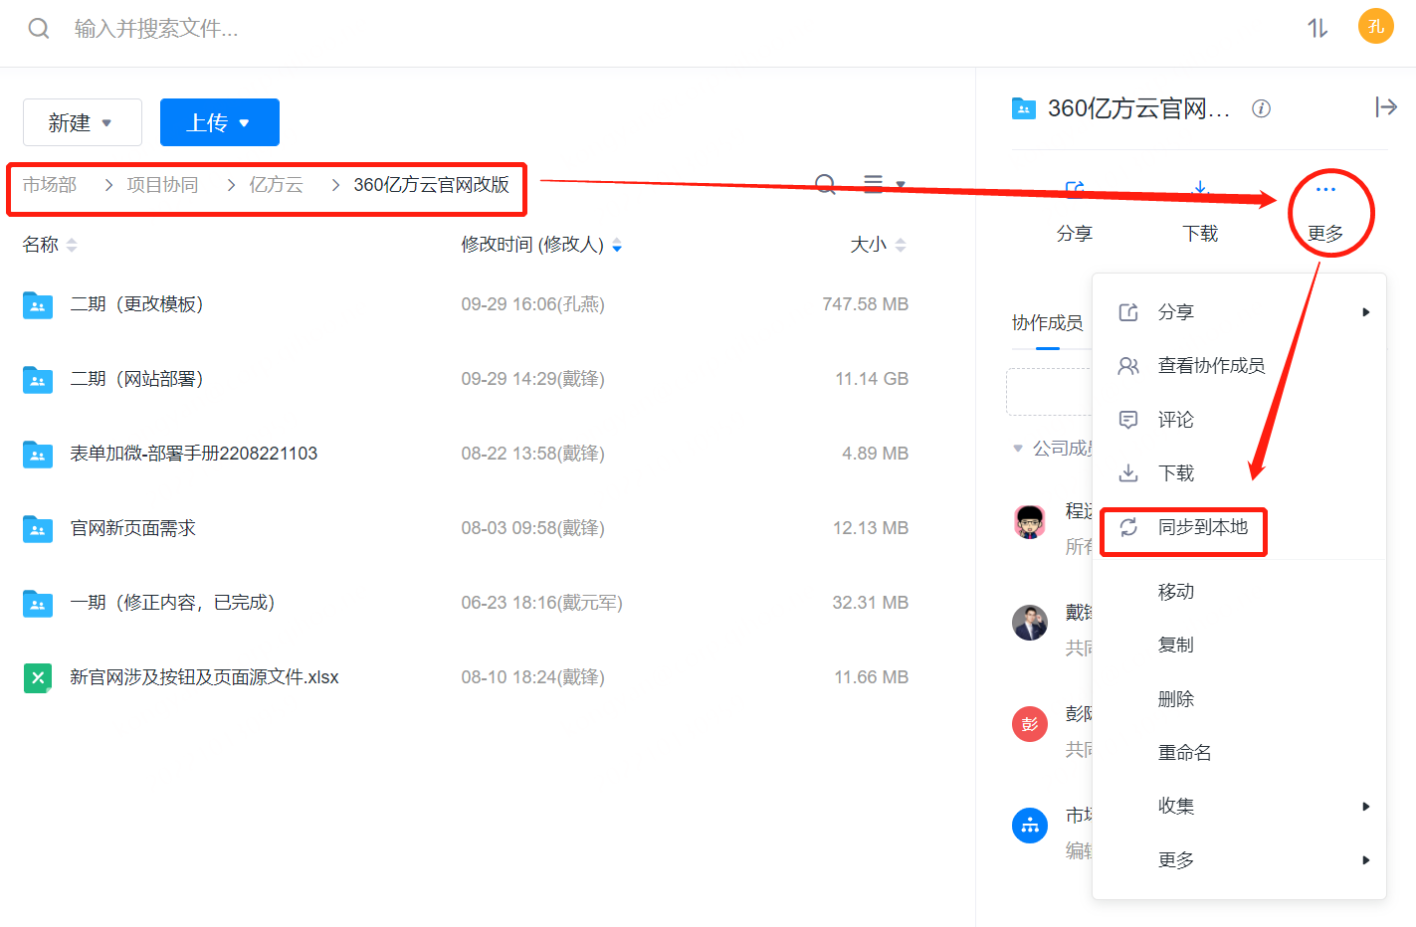View folder info via the circled-i icon

point(1261,108)
